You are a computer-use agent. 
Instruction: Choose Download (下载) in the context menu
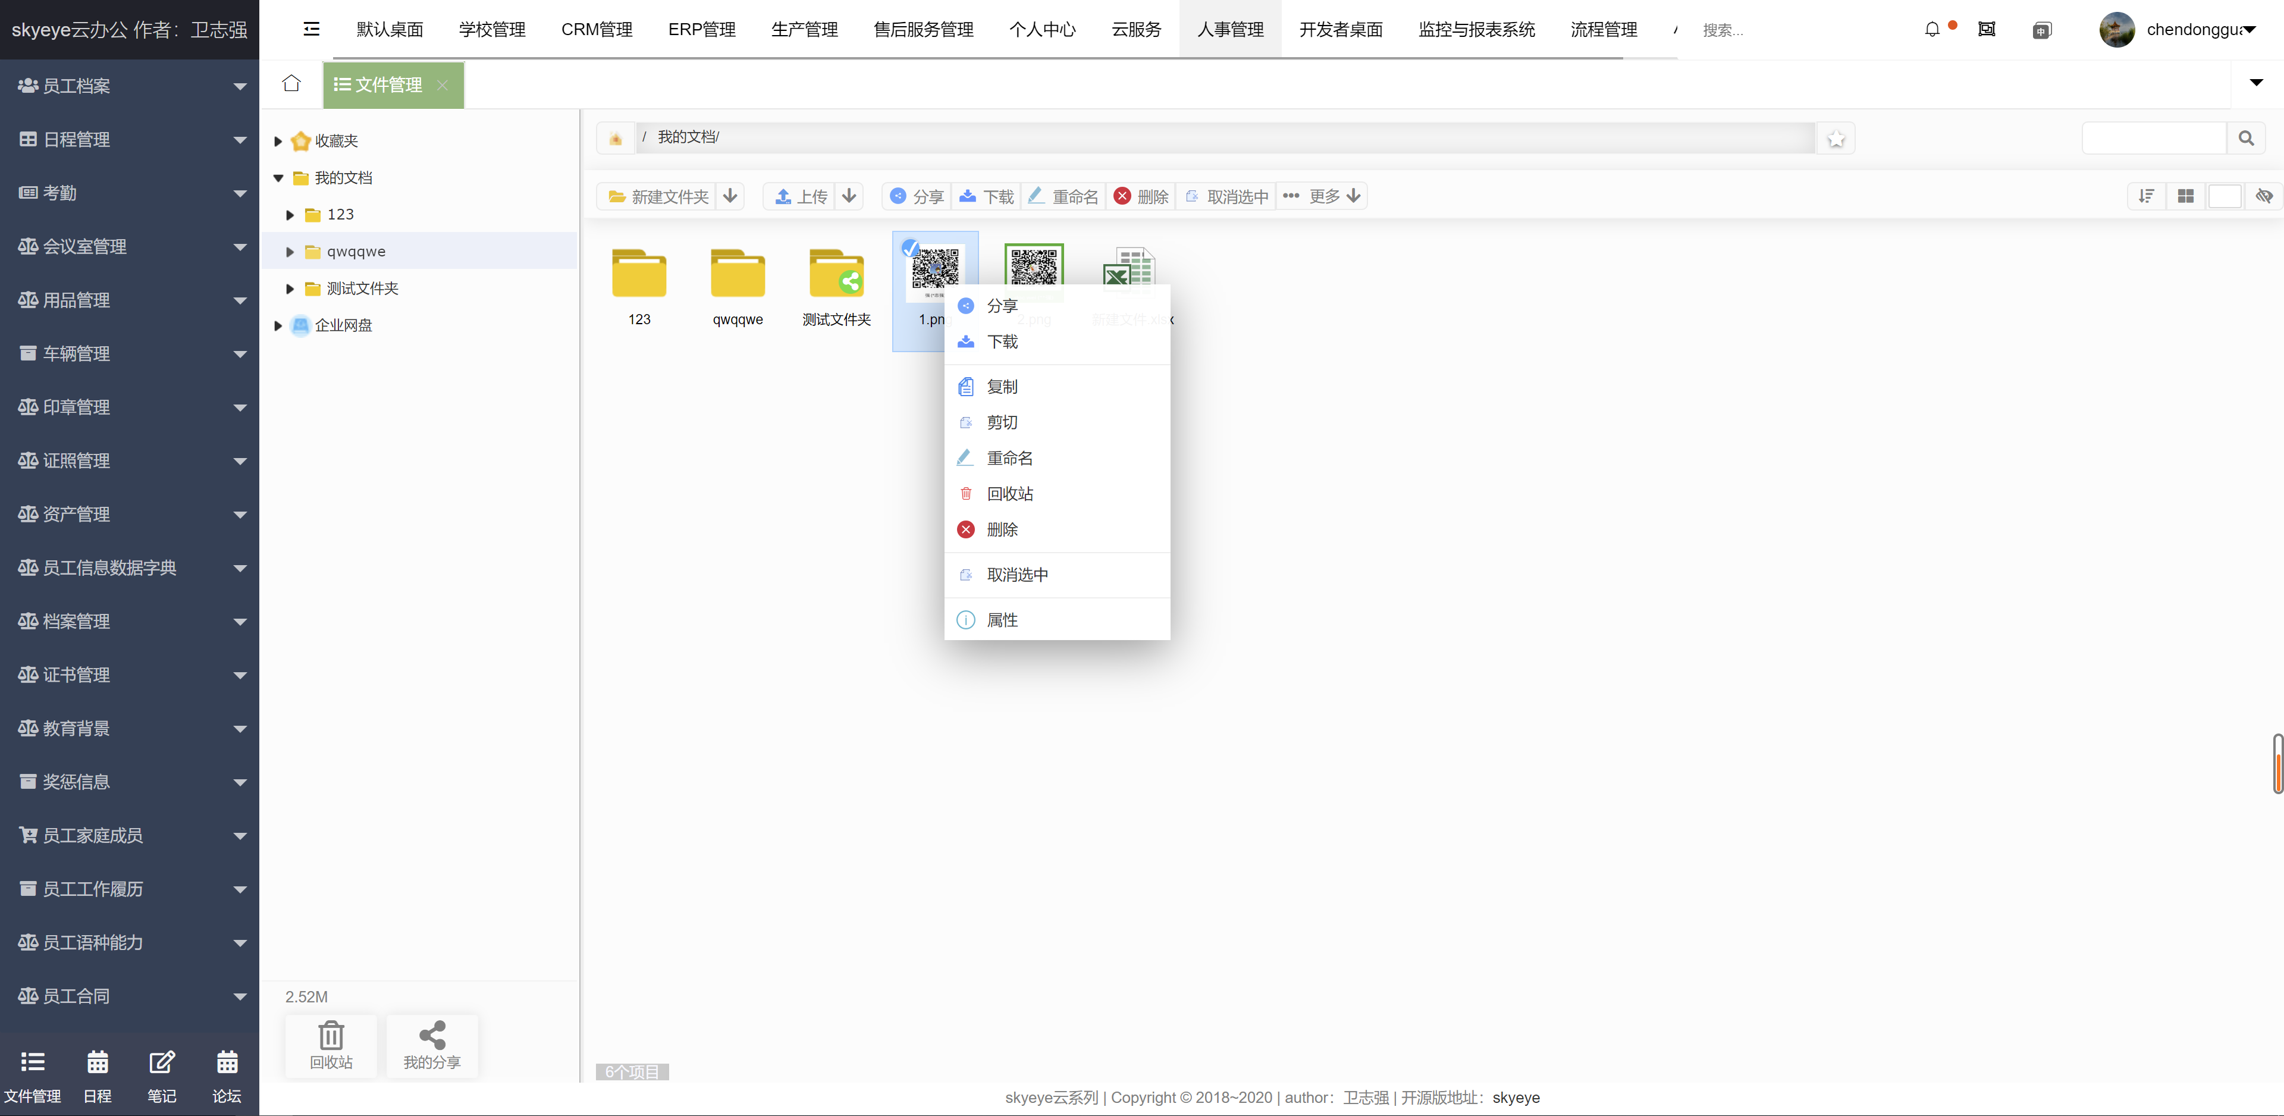1057,341
